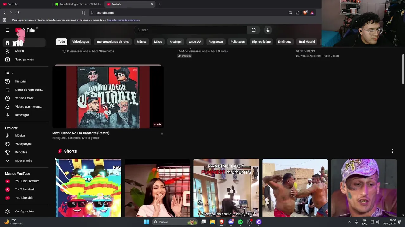
Task: Select the Puñetazos filter chip
Action: pos(238,42)
